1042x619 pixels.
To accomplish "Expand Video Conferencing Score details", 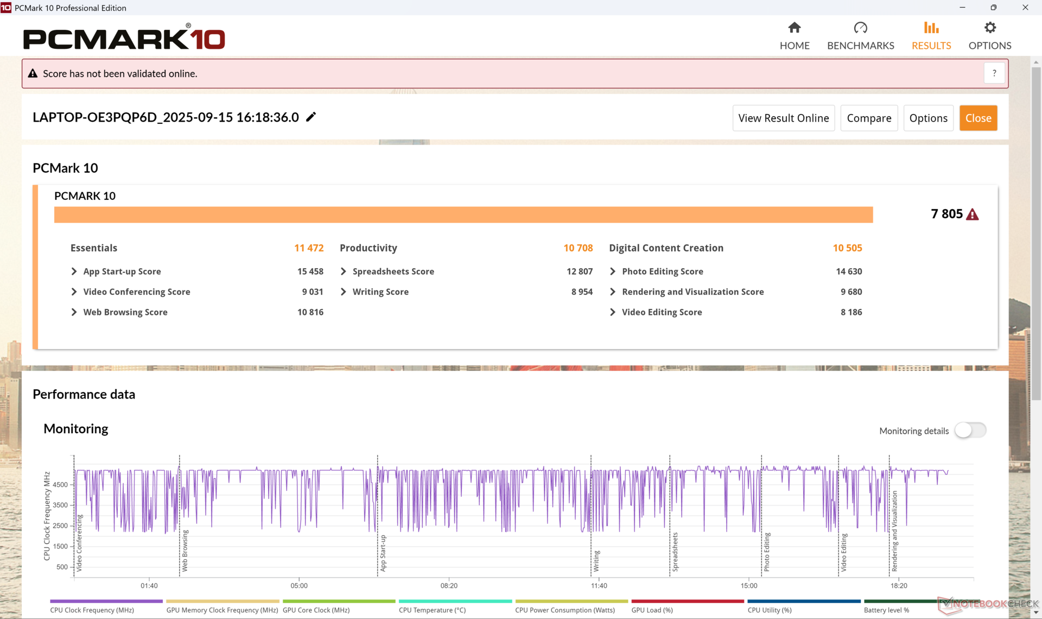I will [74, 292].
